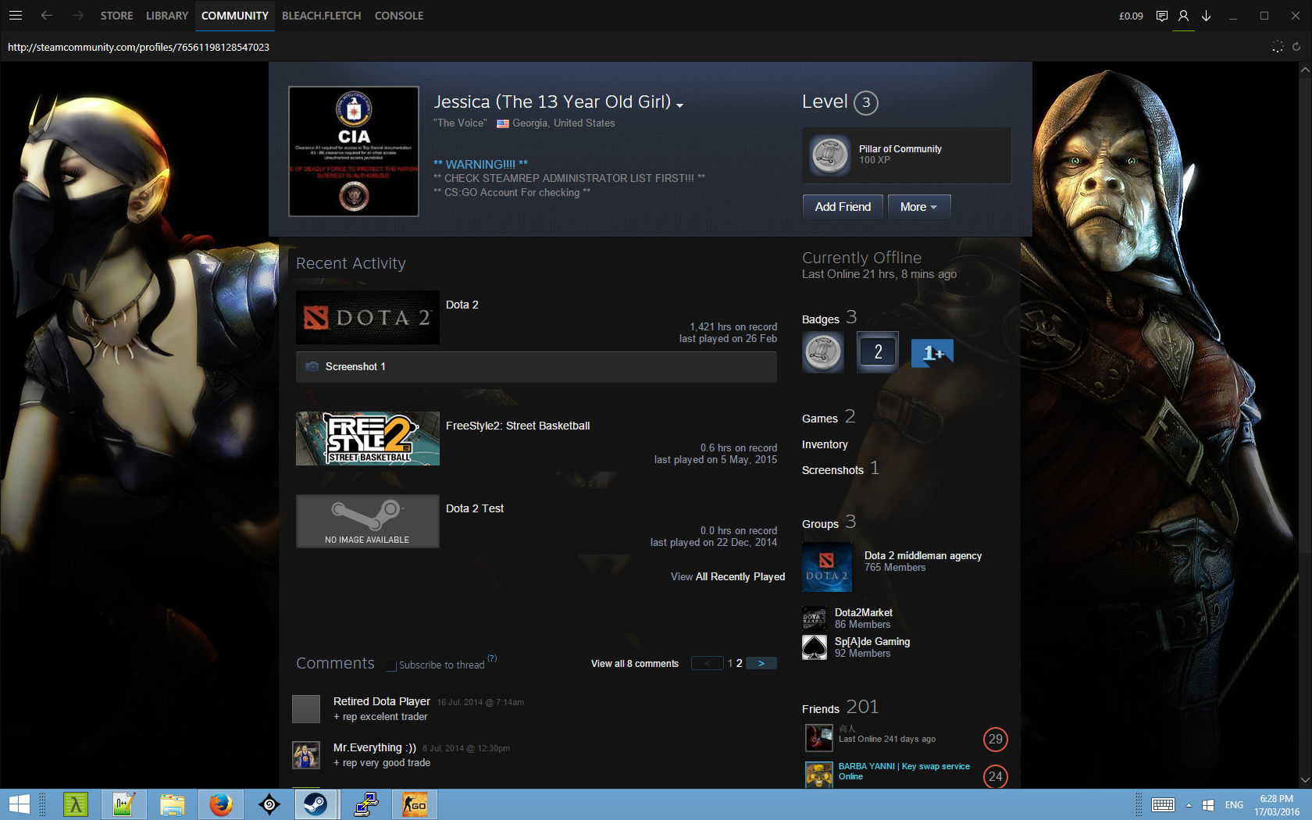Image resolution: width=1312 pixels, height=820 pixels.
Task: Click the back navigation arrow
Action: pyautogui.click(x=47, y=16)
